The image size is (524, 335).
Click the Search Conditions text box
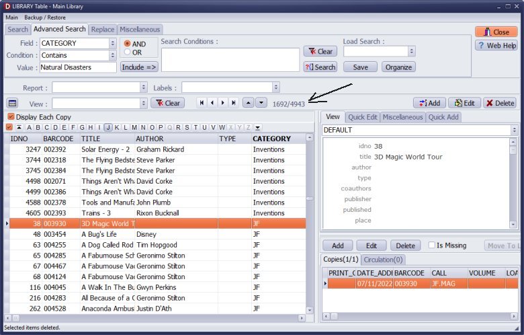(x=230, y=60)
